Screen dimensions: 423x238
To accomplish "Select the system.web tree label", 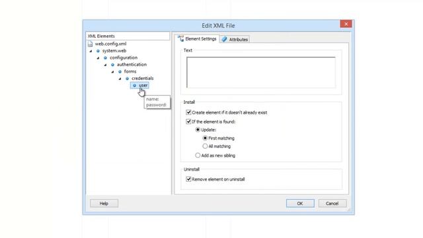I will [x=114, y=51].
